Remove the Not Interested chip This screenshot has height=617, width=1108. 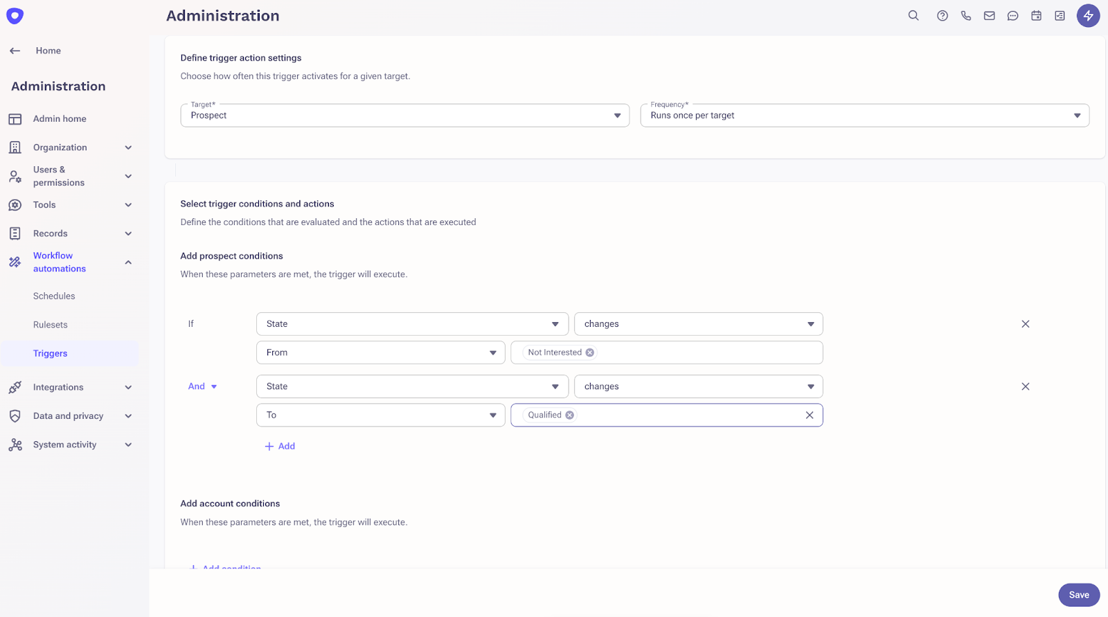(x=590, y=352)
